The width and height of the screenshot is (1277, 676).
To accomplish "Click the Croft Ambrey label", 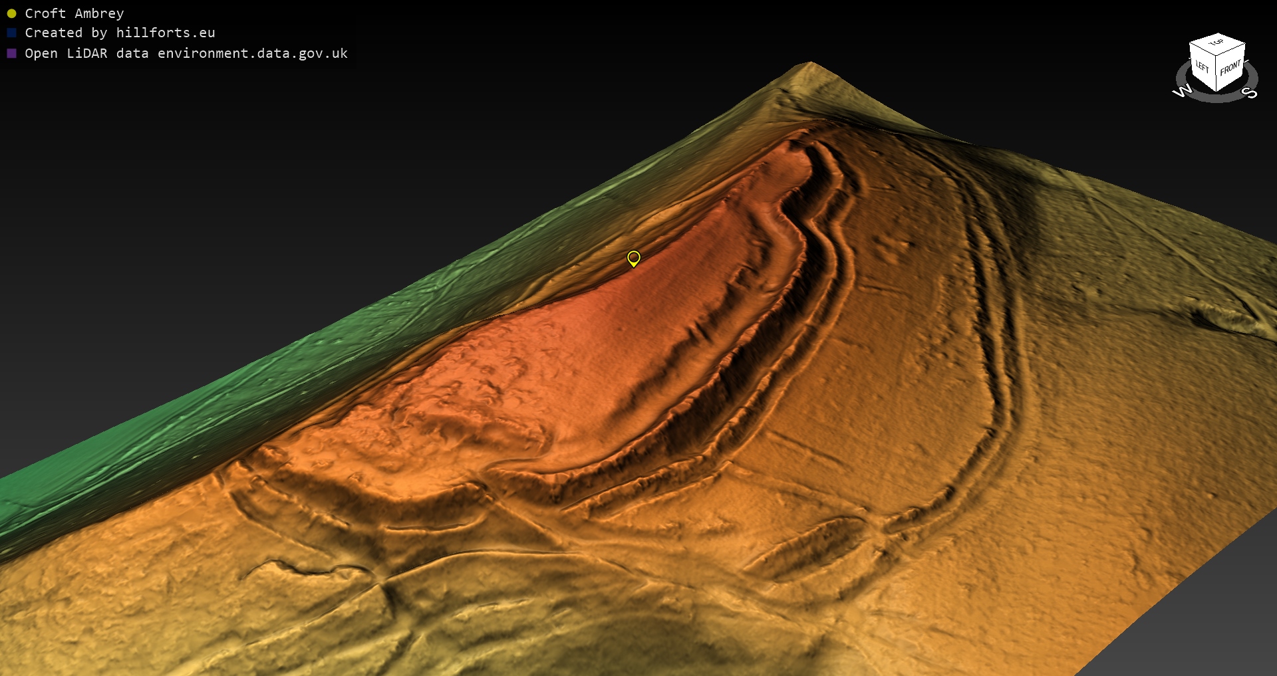I will [x=74, y=13].
